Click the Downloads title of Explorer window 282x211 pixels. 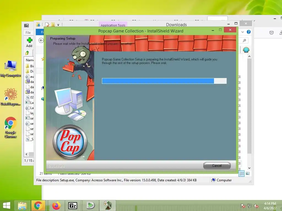[176, 24]
